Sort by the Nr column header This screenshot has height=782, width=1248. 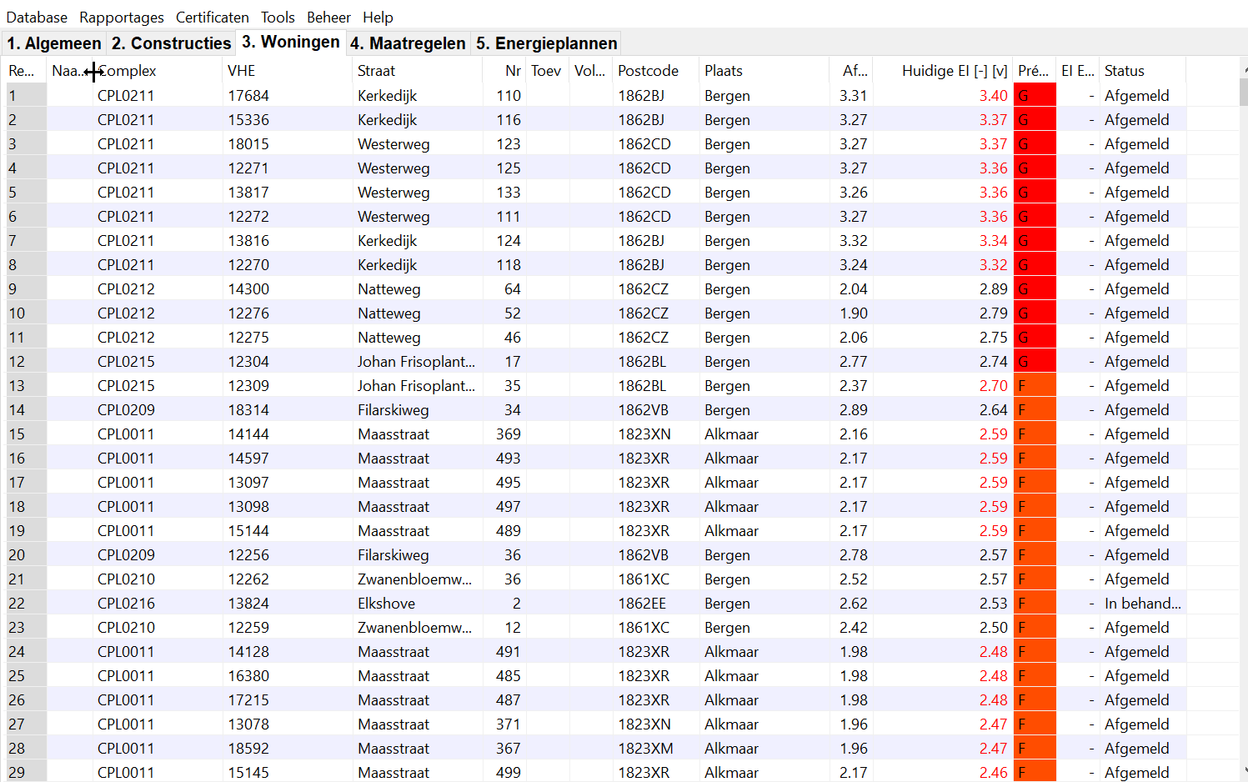504,71
